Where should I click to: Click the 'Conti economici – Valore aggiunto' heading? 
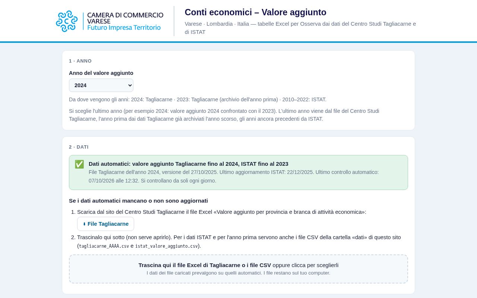pos(256,12)
